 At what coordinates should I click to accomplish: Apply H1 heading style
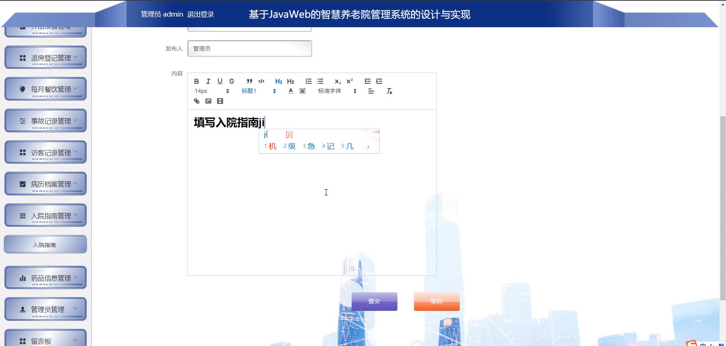pos(279,81)
